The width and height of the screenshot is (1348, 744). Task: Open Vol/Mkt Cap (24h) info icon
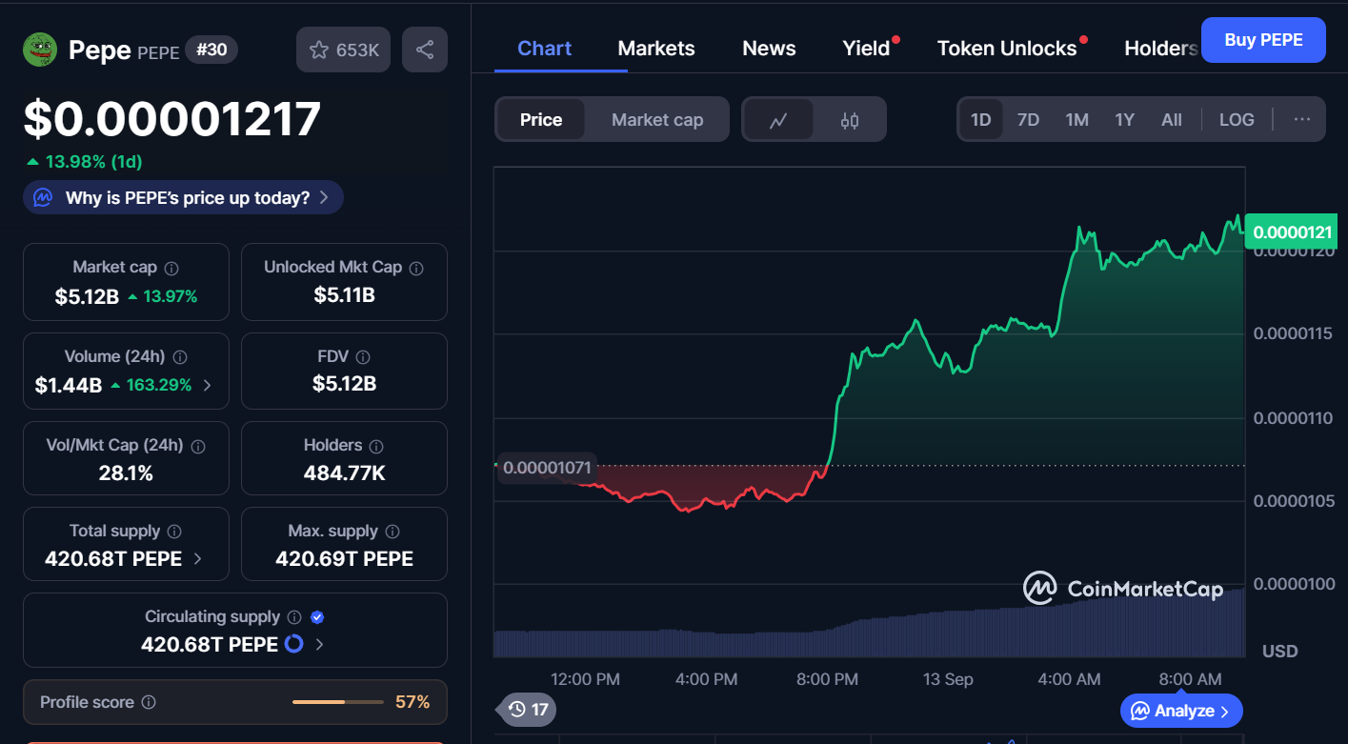pyautogui.click(x=198, y=446)
